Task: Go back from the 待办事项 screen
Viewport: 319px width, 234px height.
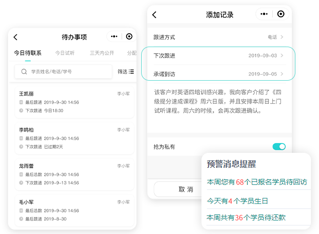Action: click(x=16, y=37)
